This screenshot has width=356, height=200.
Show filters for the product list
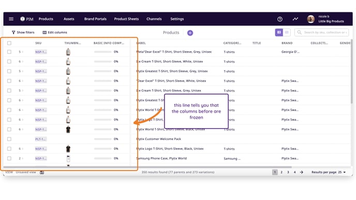point(23,33)
